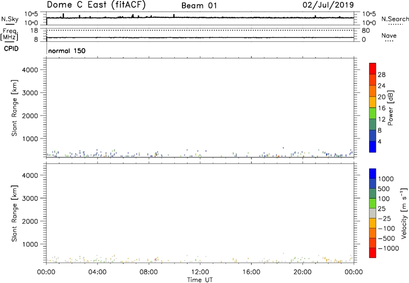The width and height of the screenshot is (409, 283).
Task: Click the '3000' tick in the velocity panel
Action: click(30, 198)
